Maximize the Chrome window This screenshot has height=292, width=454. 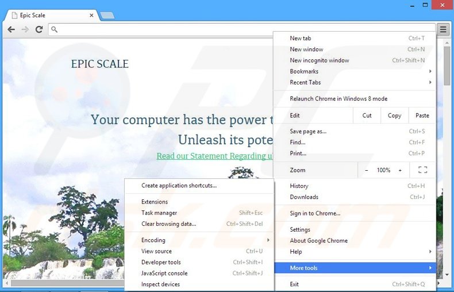coord(425,5)
